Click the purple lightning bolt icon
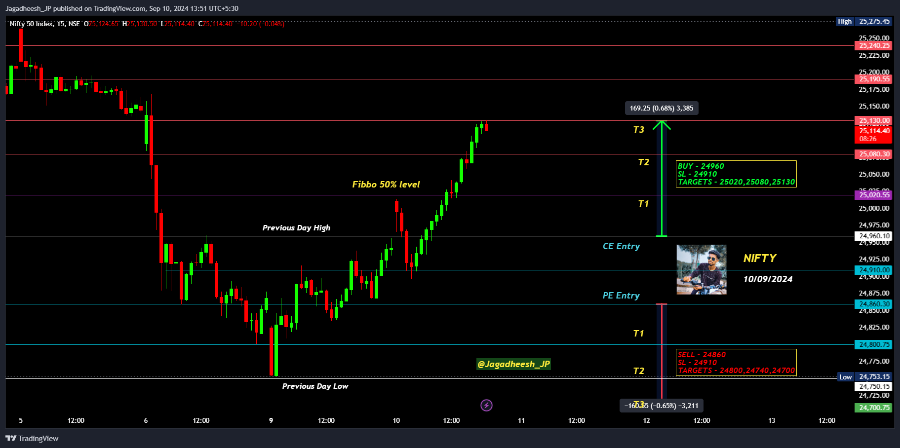 coord(486,406)
